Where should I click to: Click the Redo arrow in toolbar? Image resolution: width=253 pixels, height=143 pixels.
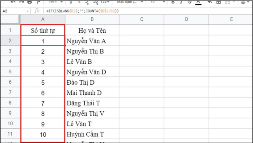click(21, 2)
